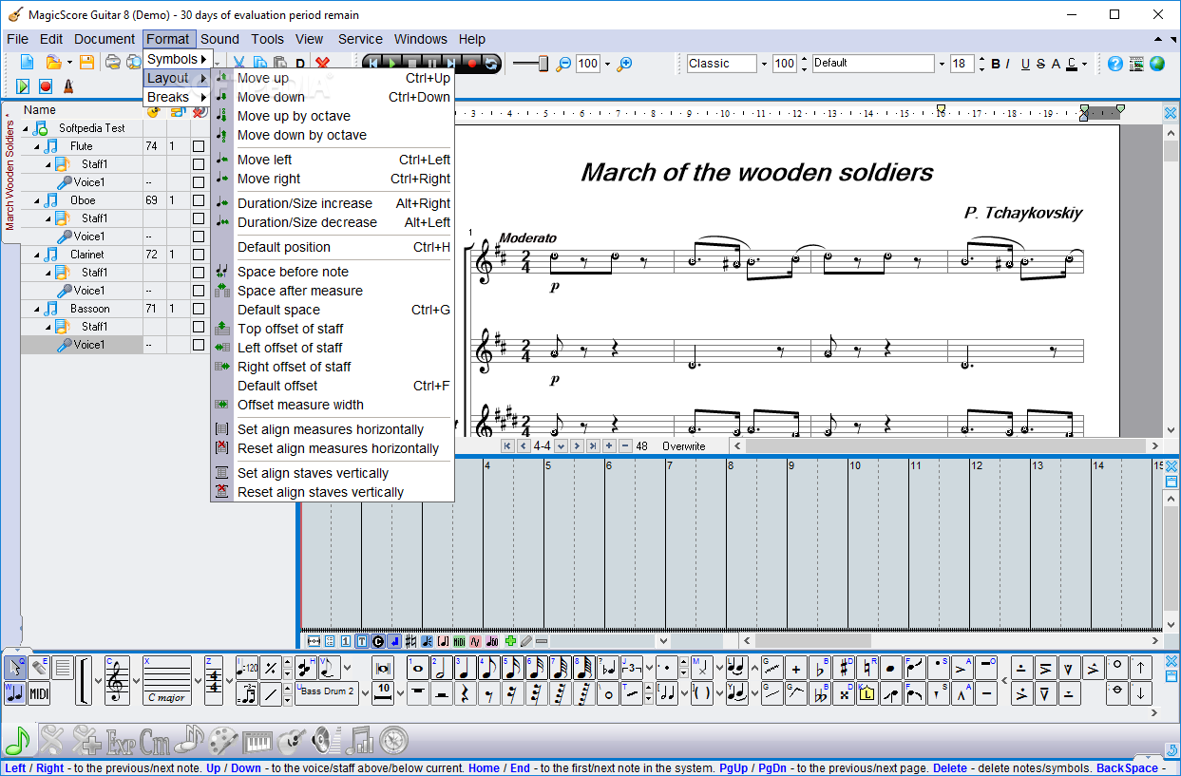Image resolution: width=1181 pixels, height=776 pixels.
Task: Add a double-flat accidental
Action: (x=820, y=693)
